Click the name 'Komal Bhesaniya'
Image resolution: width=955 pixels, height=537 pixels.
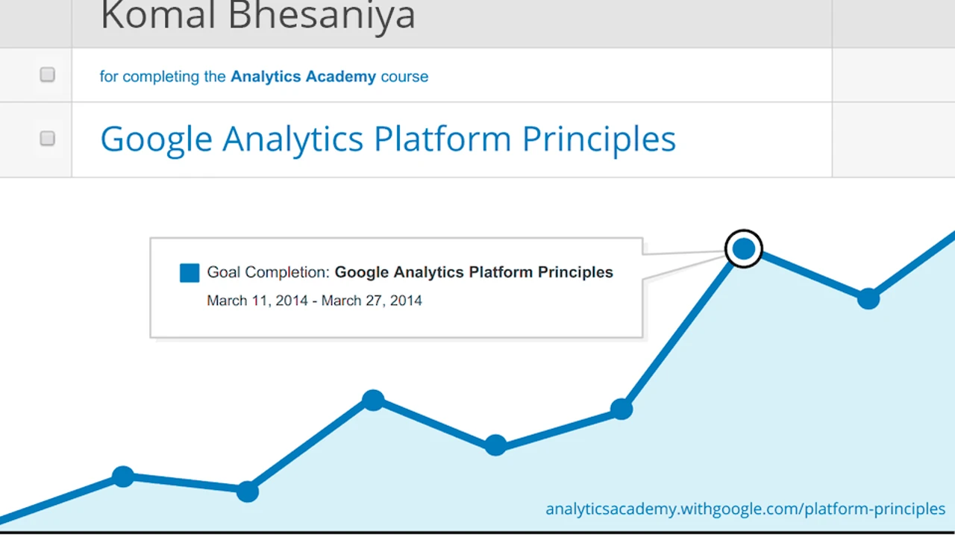pyautogui.click(x=257, y=16)
